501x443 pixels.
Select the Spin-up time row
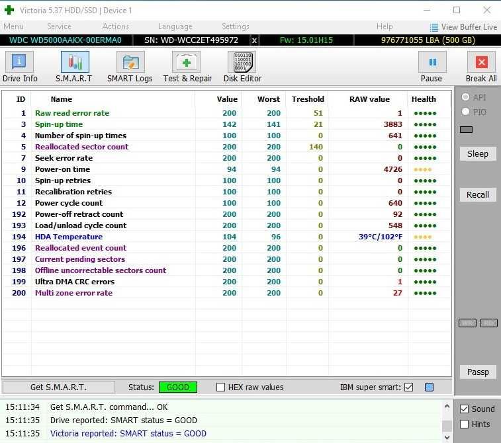pos(226,124)
